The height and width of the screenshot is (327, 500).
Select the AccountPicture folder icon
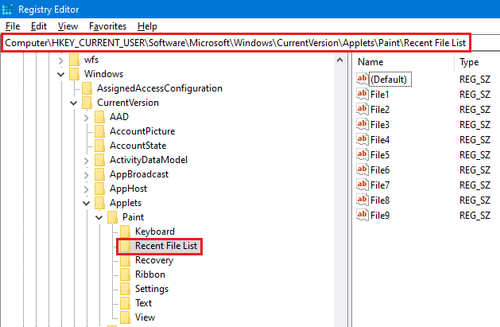pyautogui.click(x=100, y=131)
